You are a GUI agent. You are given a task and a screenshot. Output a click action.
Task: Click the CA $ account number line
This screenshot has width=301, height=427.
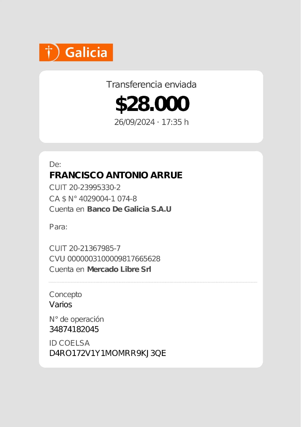[93, 199]
